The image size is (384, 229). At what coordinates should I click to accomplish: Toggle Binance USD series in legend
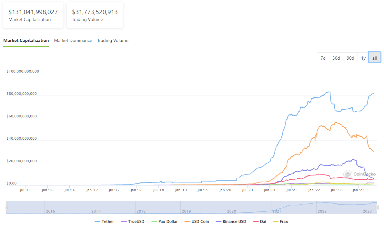click(x=231, y=221)
